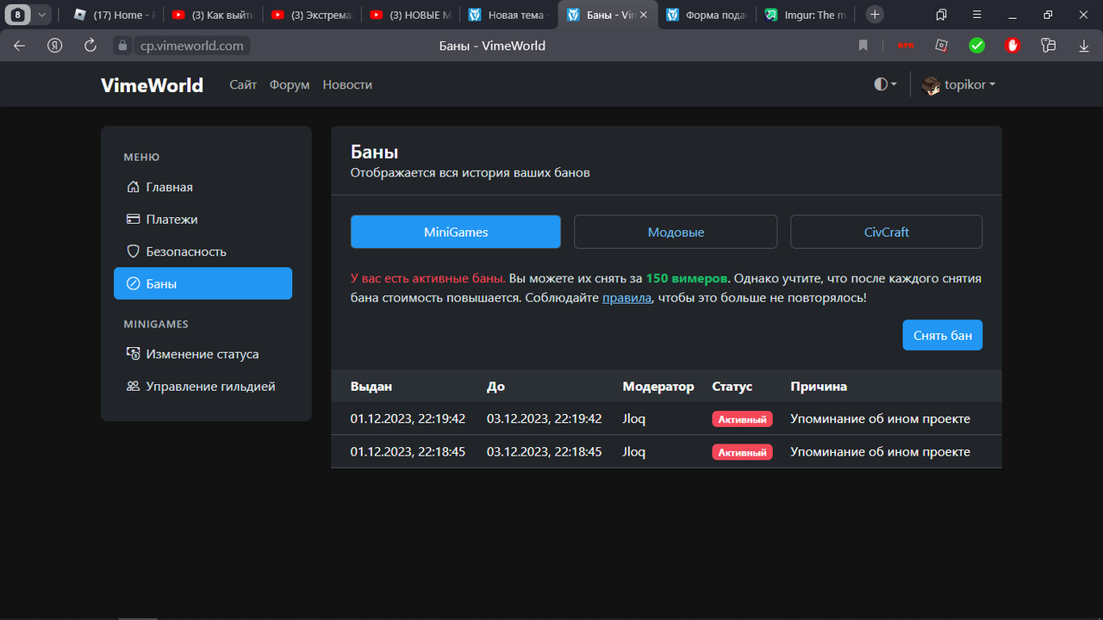The width and height of the screenshot is (1103, 620).
Task: Open the theme switcher dropdown
Action: point(885,84)
